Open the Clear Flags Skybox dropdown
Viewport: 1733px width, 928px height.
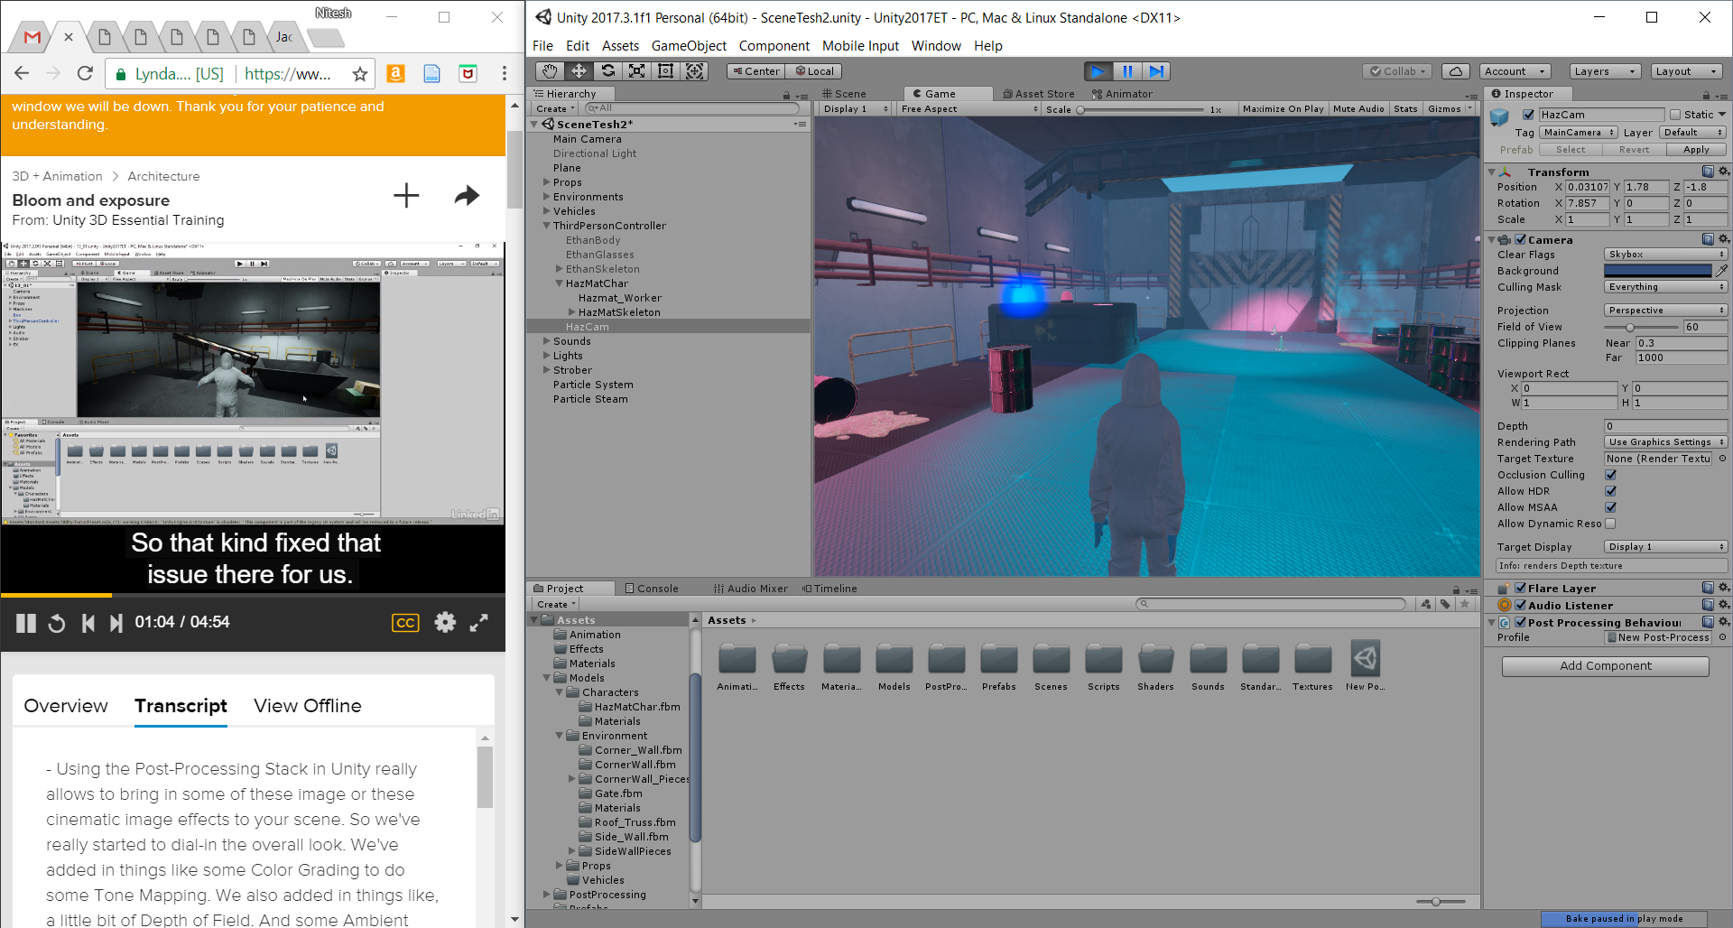[1665, 255]
